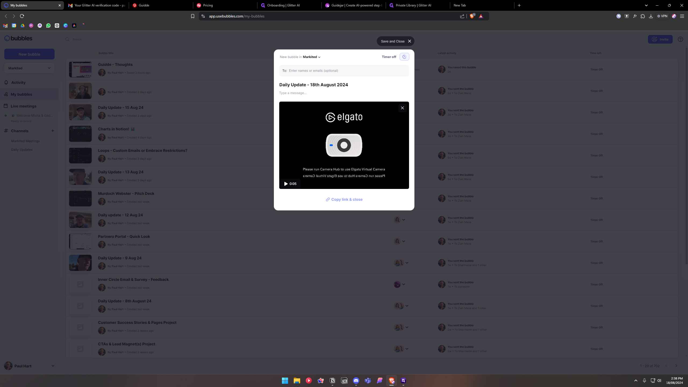The image size is (688, 387).
Task: Open Partnero Portal - Quick Look bubble
Action: click(x=124, y=236)
